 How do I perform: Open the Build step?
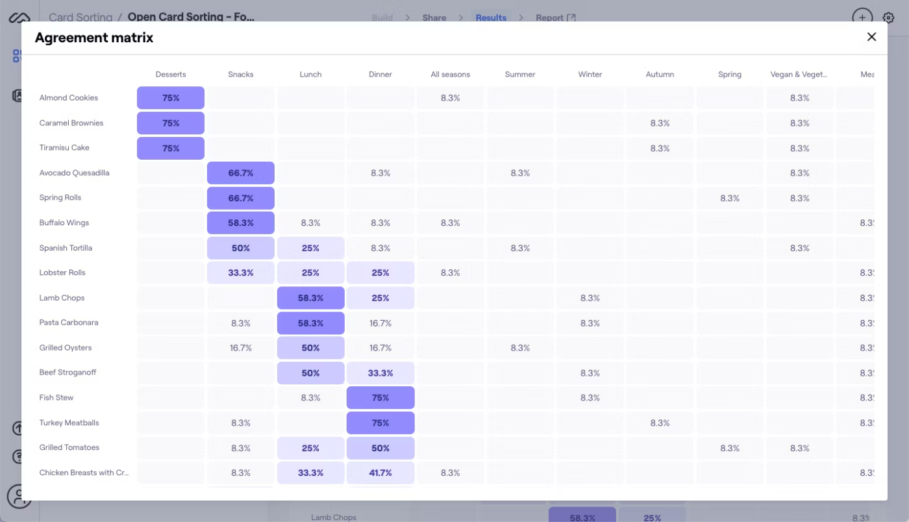click(382, 18)
